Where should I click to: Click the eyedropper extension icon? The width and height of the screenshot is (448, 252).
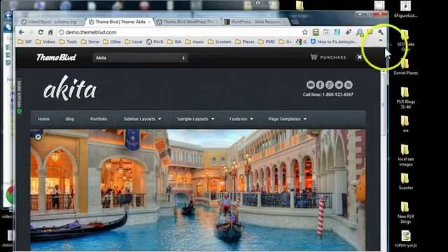pyautogui.click(x=349, y=32)
